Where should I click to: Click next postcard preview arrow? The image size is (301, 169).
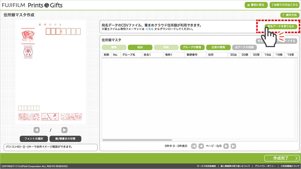64,130
